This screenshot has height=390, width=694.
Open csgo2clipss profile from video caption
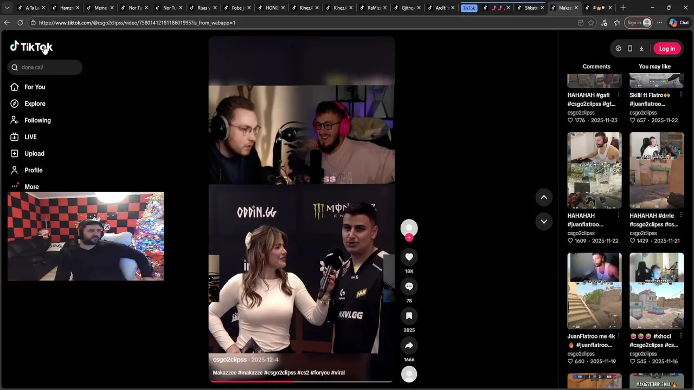pos(229,360)
